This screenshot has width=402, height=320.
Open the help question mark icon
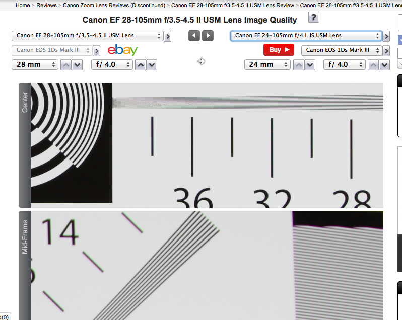pyautogui.click(x=313, y=18)
